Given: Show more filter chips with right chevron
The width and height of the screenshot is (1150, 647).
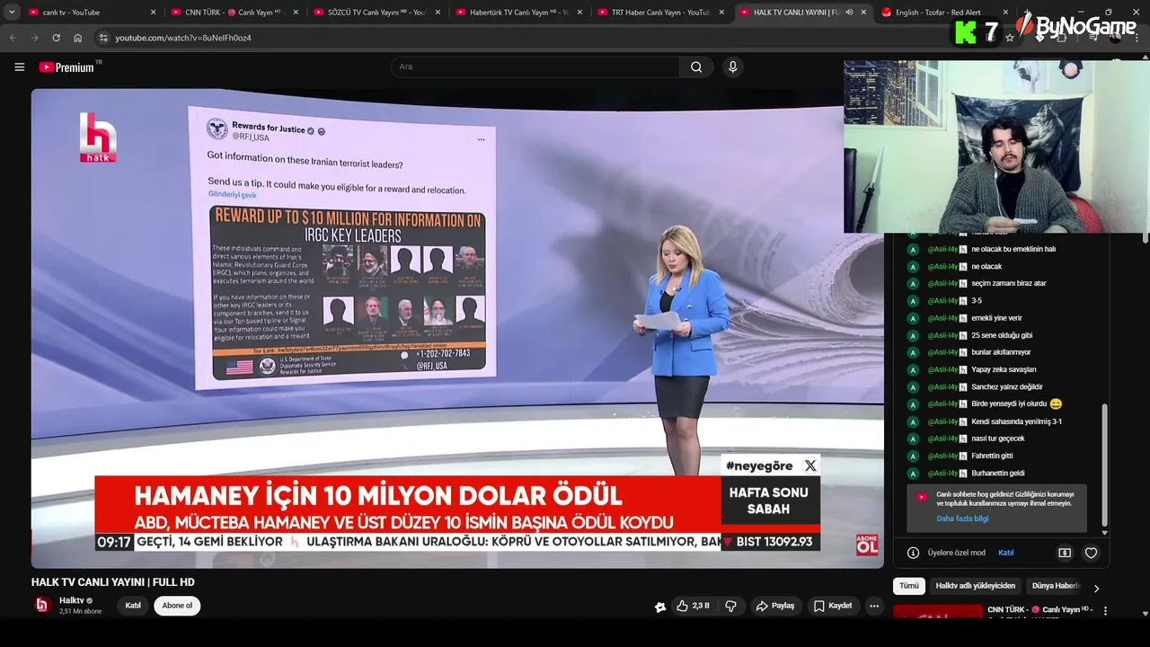Looking at the screenshot, I should 1096,588.
